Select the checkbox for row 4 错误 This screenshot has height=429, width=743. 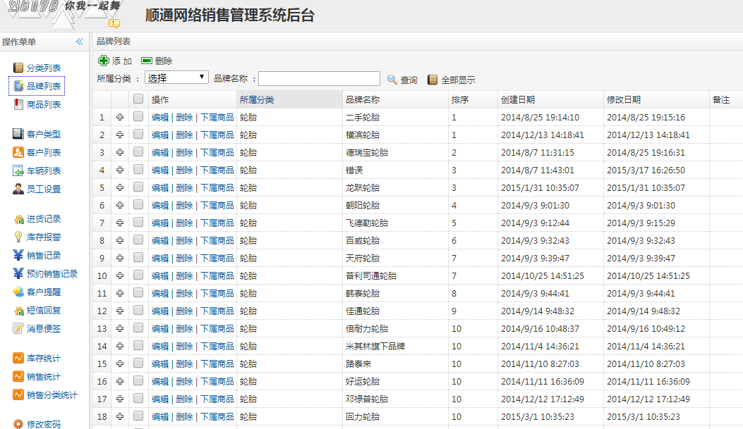pos(138,170)
